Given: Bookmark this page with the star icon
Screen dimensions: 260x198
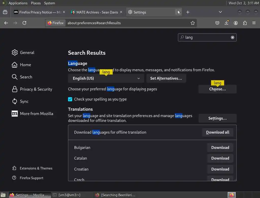Looking at the screenshot, I should 192,23.
